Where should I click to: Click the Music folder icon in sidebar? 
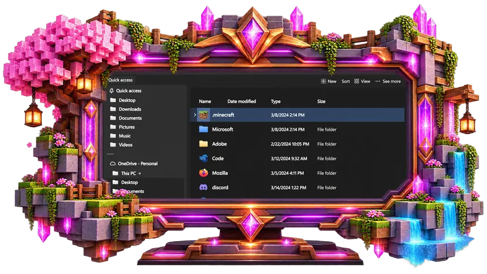(113, 136)
